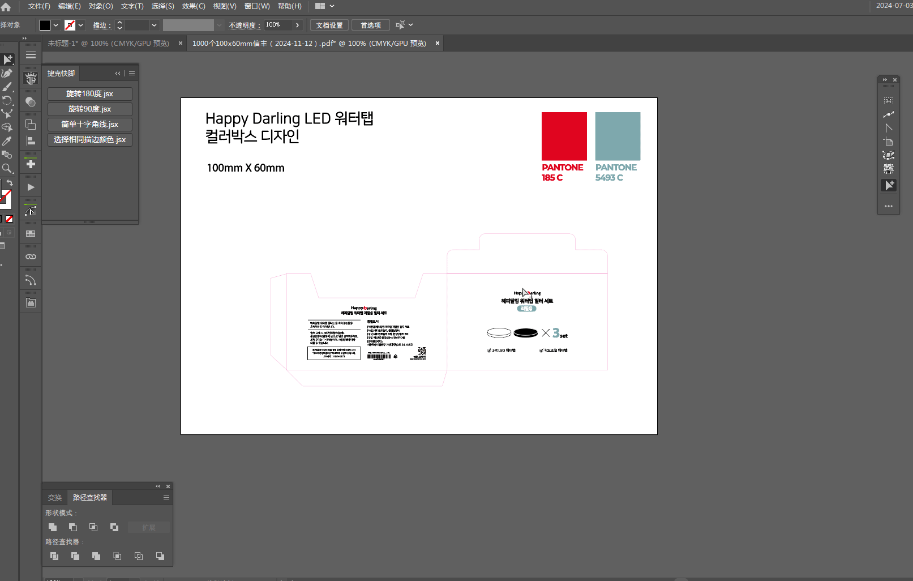Open the curve-arc plugin dock icon
913x581 pixels.
pos(31,211)
